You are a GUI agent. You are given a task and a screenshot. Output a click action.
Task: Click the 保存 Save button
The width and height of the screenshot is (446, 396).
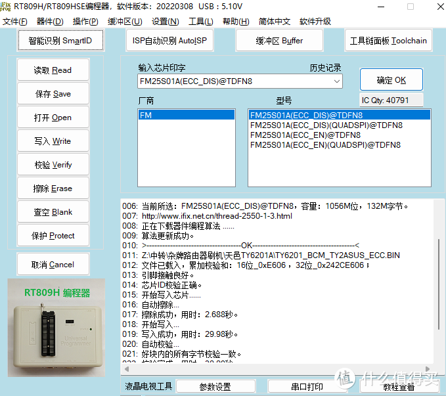coord(53,94)
